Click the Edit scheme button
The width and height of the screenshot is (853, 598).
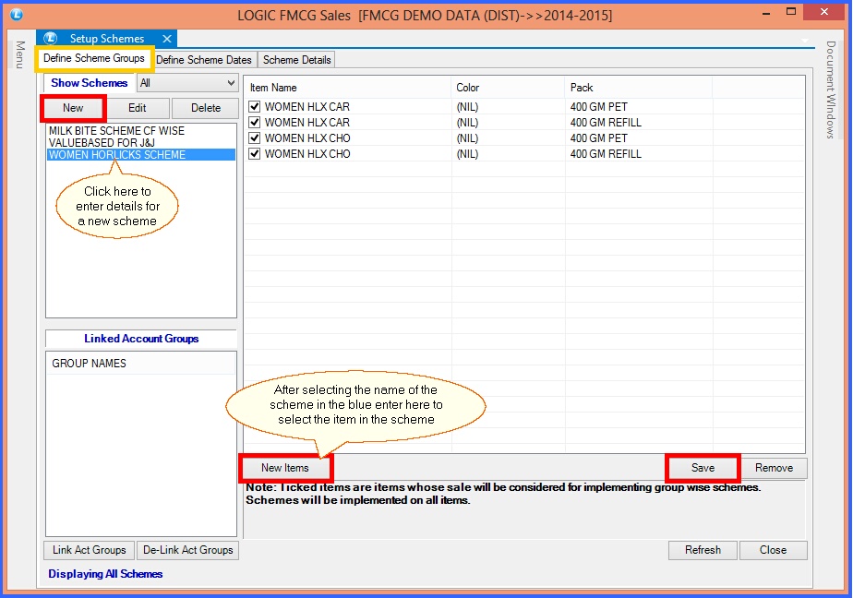137,108
